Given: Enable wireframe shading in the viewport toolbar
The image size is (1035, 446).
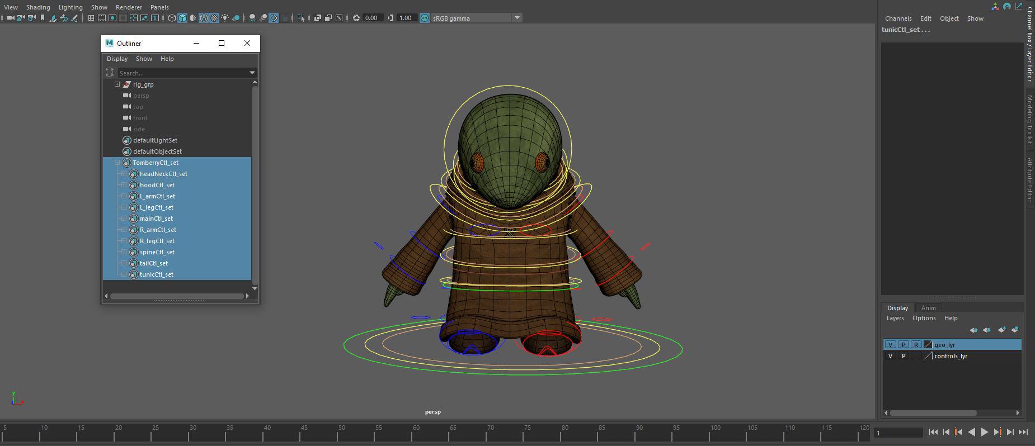Looking at the screenshot, I should 172,18.
